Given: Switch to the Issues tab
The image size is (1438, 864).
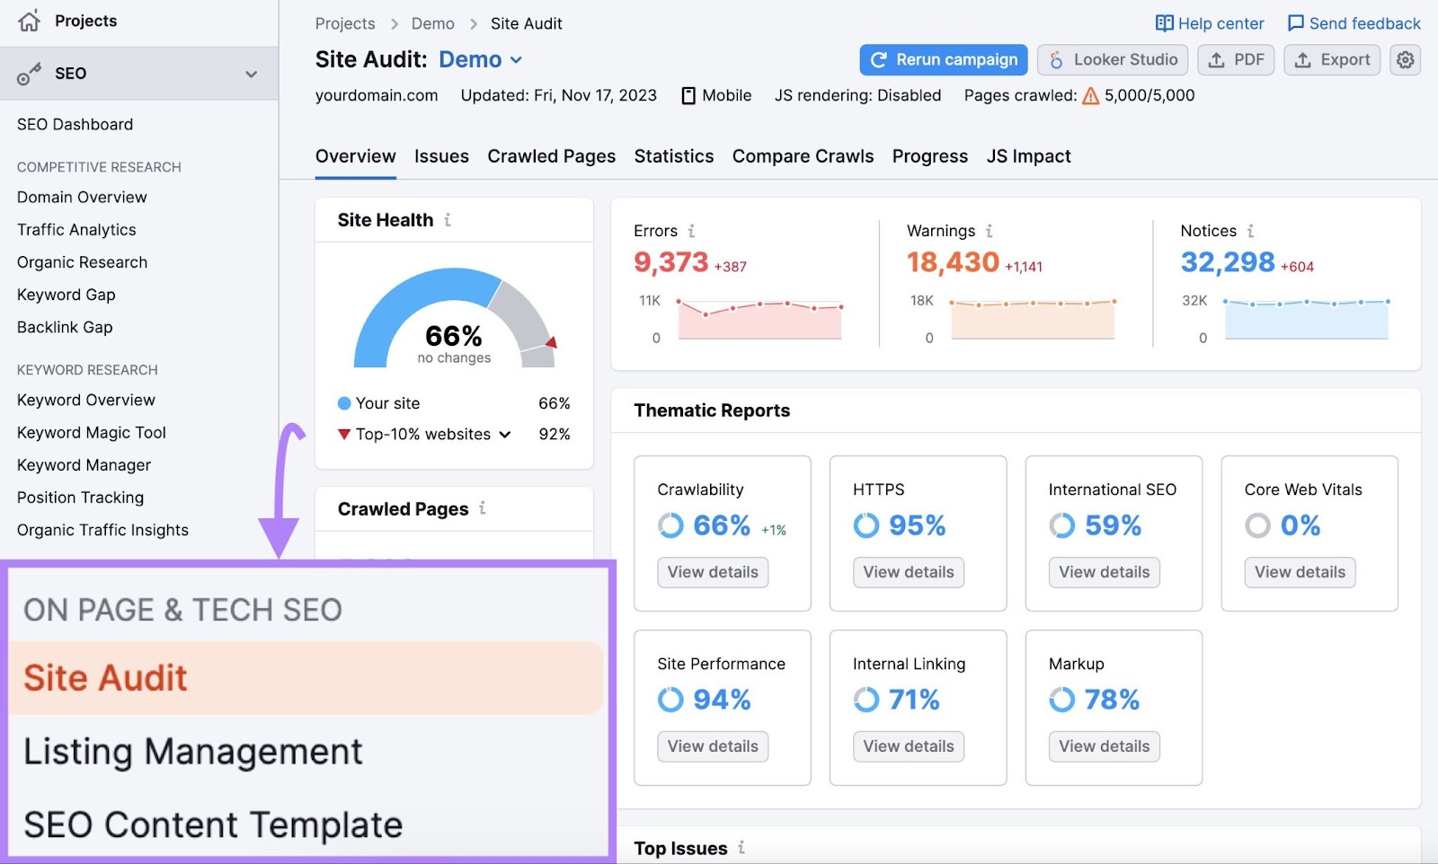Looking at the screenshot, I should (x=441, y=155).
